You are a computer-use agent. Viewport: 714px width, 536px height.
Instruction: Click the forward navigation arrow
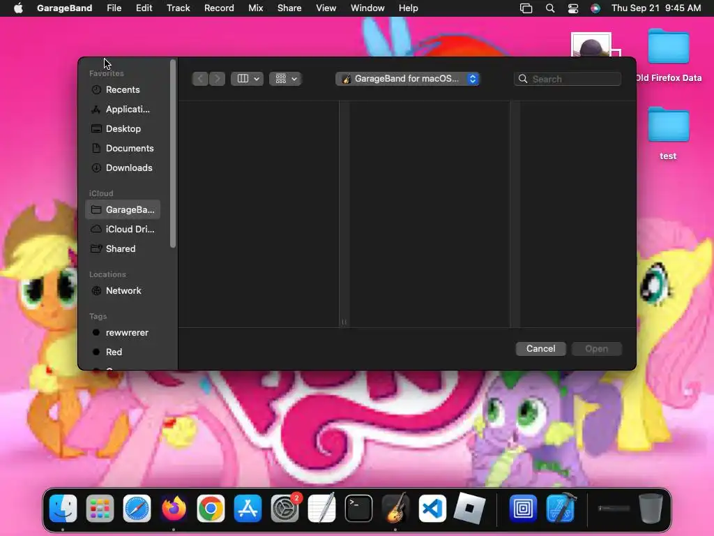pyautogui.click(x=218, y=79)
